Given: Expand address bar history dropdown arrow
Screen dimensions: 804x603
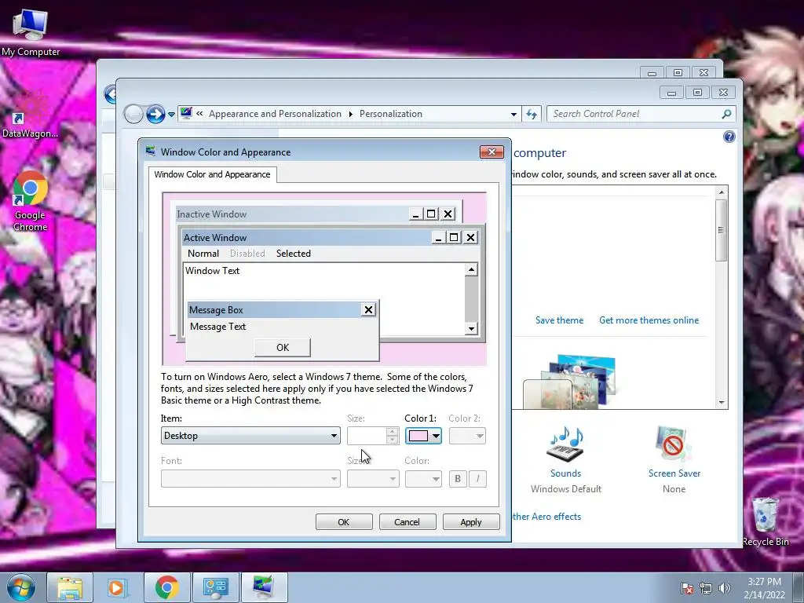Looking at the screenshot, I should tap(513, 115).
